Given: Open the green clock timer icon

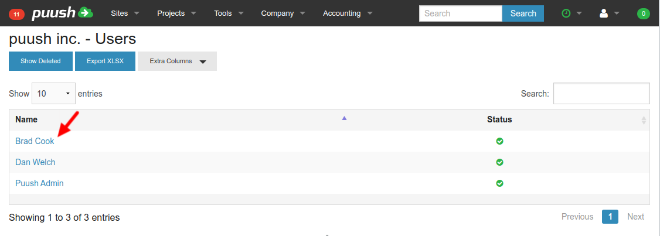Looking at the screenshot, I should coord(566,13).
